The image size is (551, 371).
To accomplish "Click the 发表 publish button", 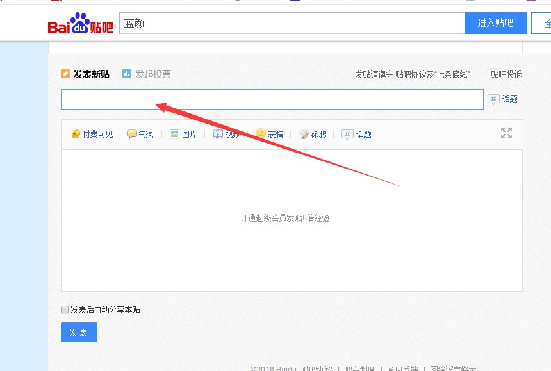I will point(79,333).
